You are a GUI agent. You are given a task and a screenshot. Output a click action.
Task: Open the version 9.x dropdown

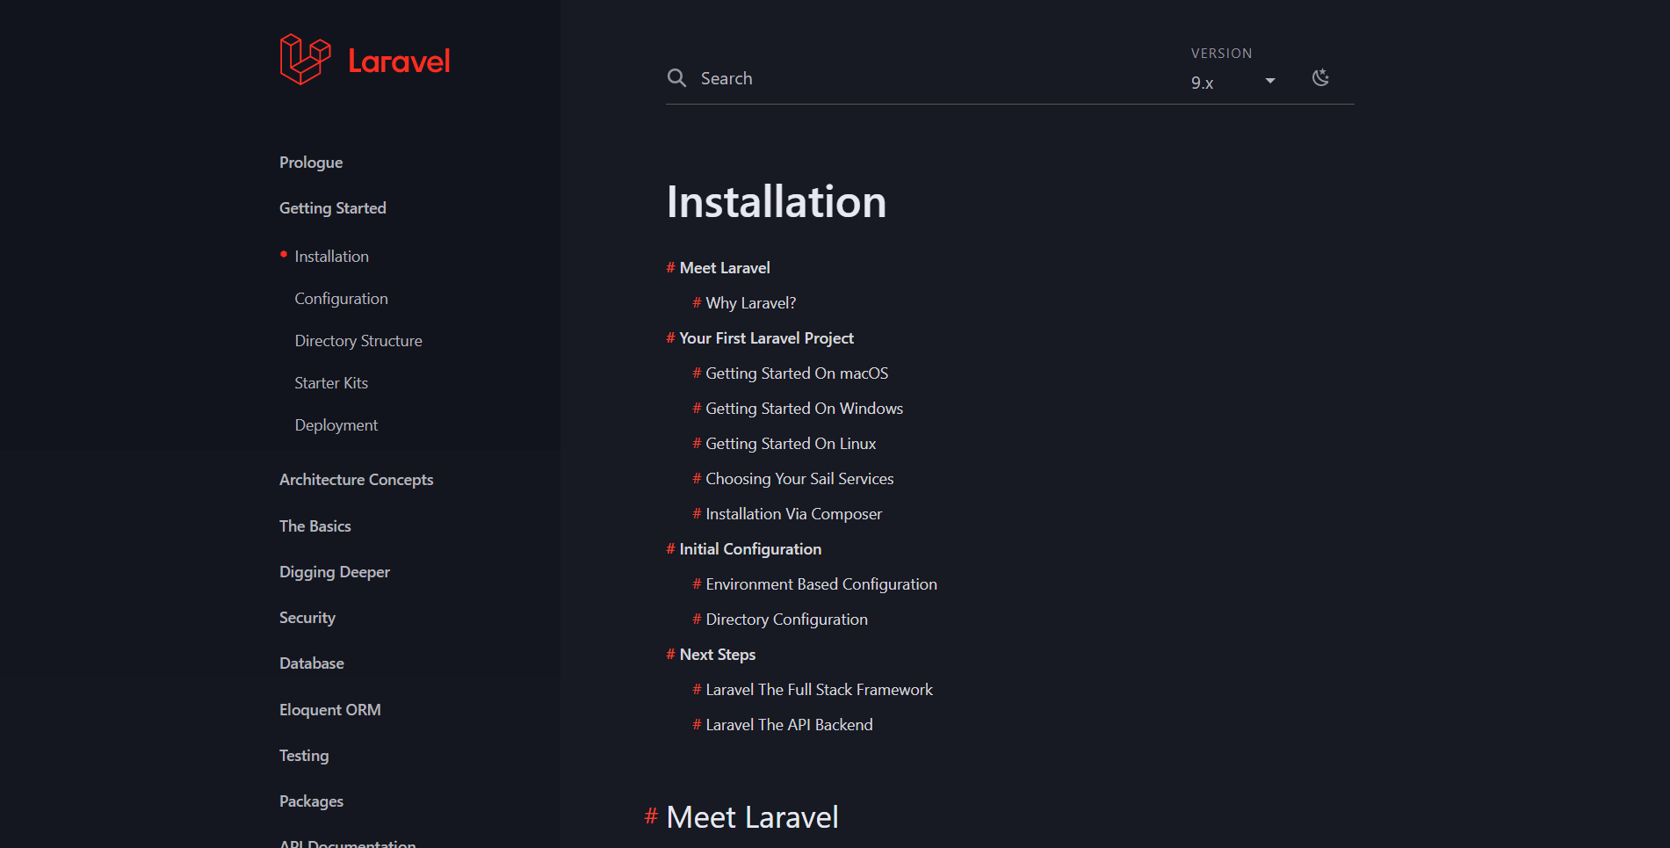tap(1233, 82)
